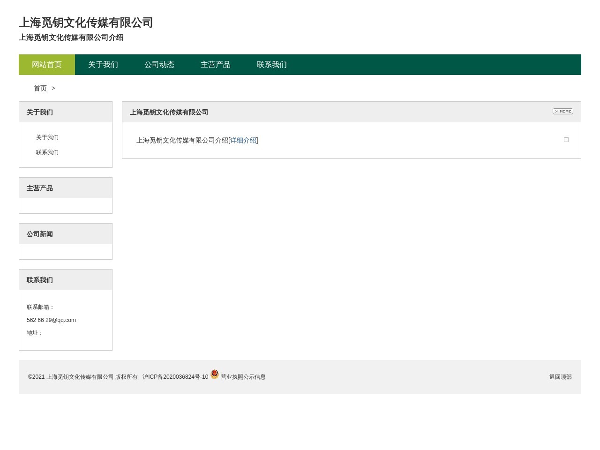Click the MORE icon button
The height and width of the screenshot is (450, 600).
(x=562, y=111)
